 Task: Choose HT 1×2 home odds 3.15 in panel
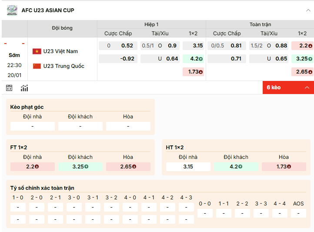click(x=188, y=167)
